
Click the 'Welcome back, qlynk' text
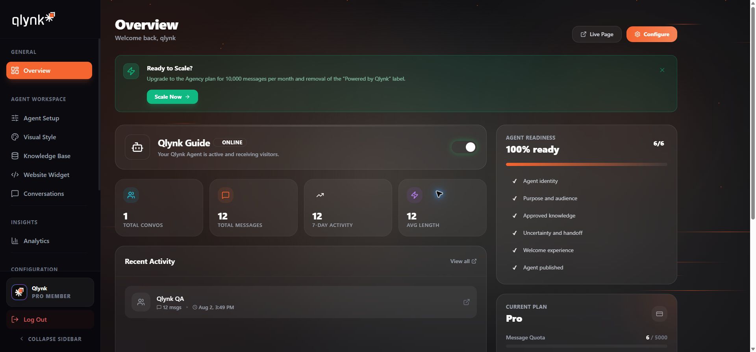point(145,38)
